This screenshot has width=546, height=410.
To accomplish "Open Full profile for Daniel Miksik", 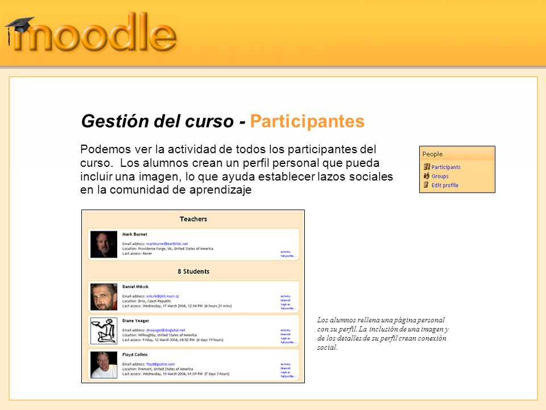I will click(x=288, y=309).
